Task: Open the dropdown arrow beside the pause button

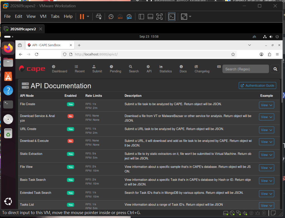Action: (88, 16)
